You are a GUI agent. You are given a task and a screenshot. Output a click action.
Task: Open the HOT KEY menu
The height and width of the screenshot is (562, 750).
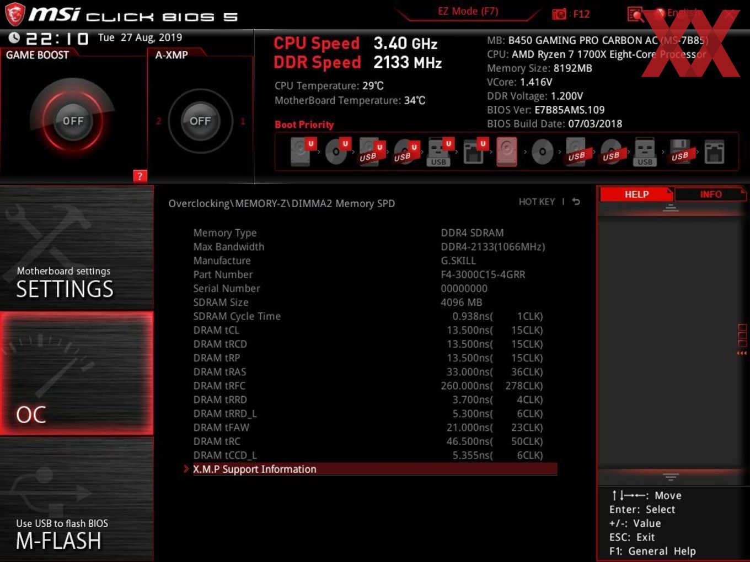point(537,202)
